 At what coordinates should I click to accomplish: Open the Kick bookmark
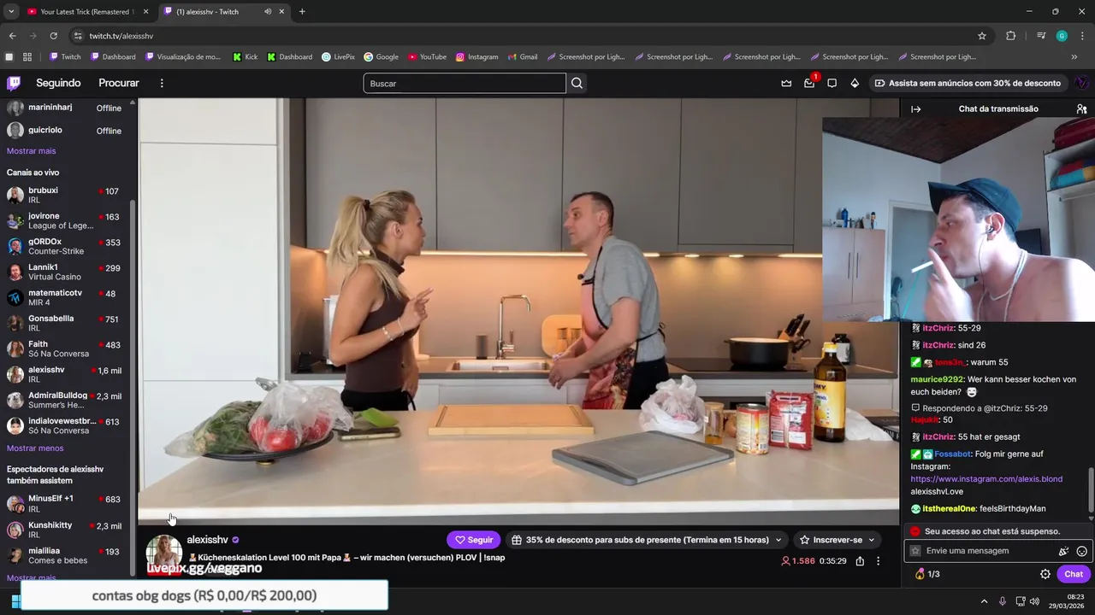point(245,56)
